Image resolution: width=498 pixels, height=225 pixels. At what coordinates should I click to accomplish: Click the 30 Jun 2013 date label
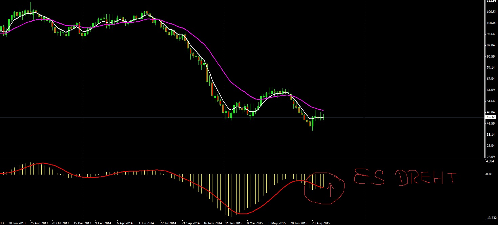click(x=17, y=223)
